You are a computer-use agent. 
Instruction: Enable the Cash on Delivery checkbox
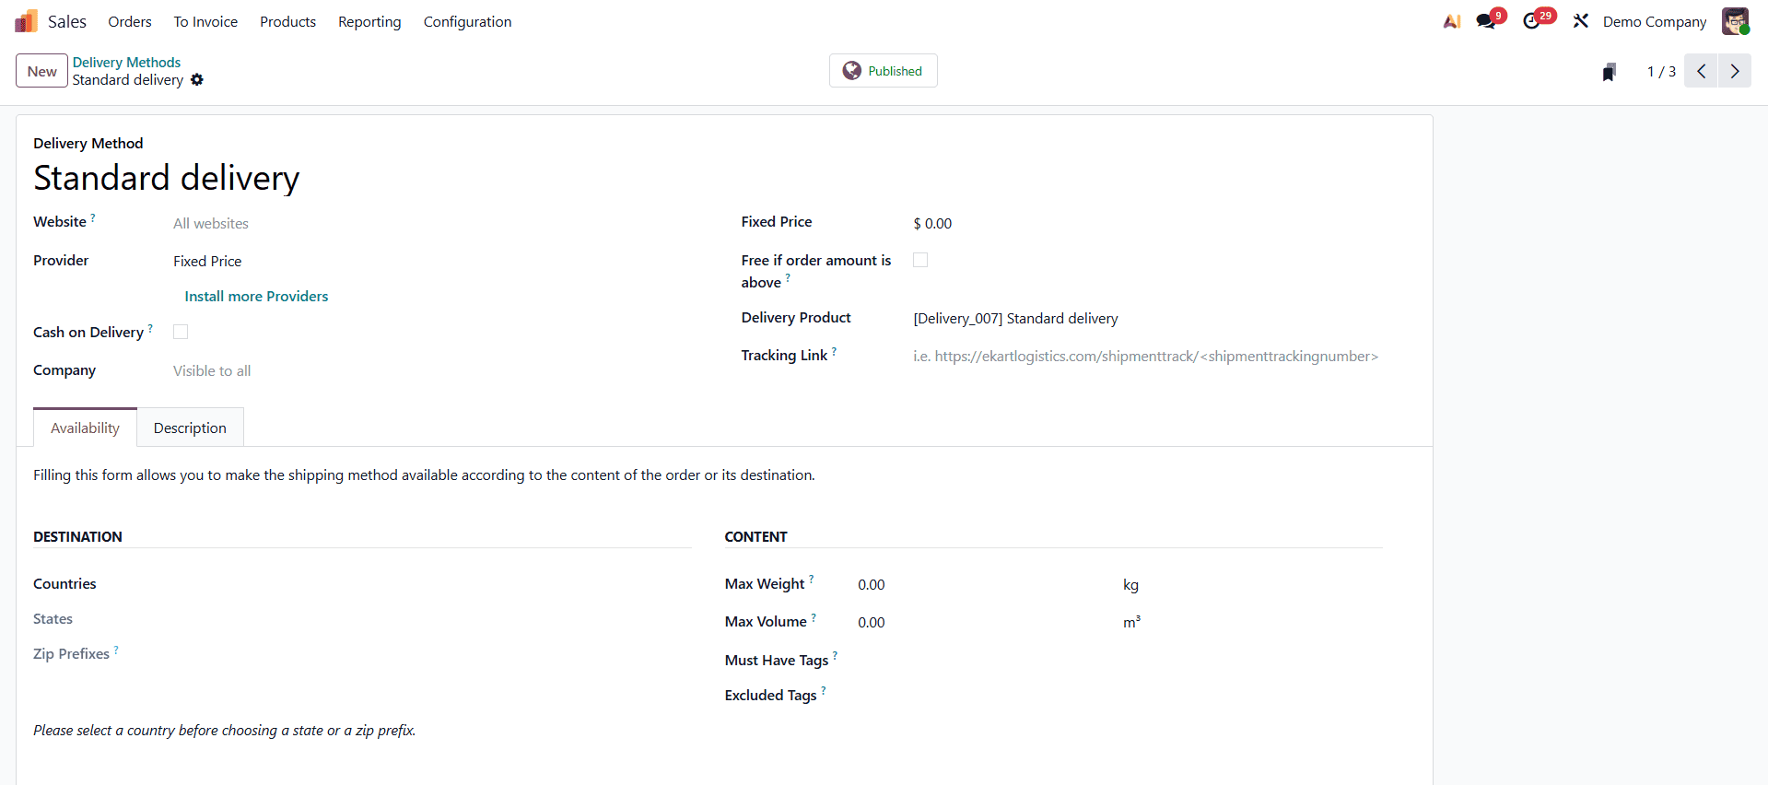181,332
